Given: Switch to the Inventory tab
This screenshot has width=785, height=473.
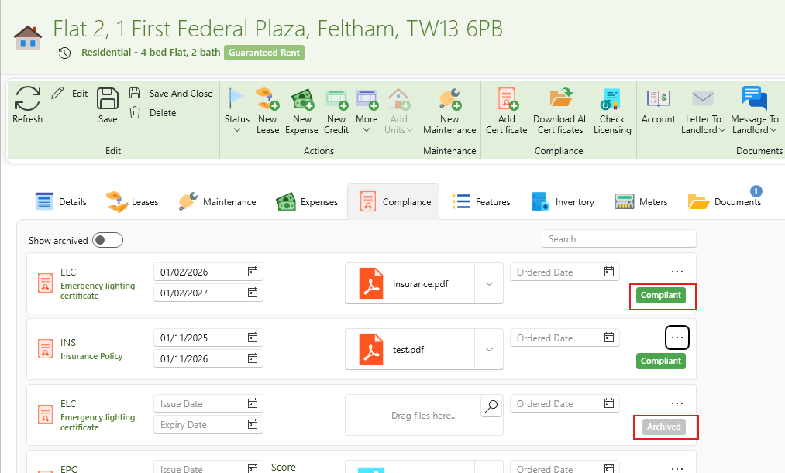Looking at the screenshot, I should click(563, 201).
